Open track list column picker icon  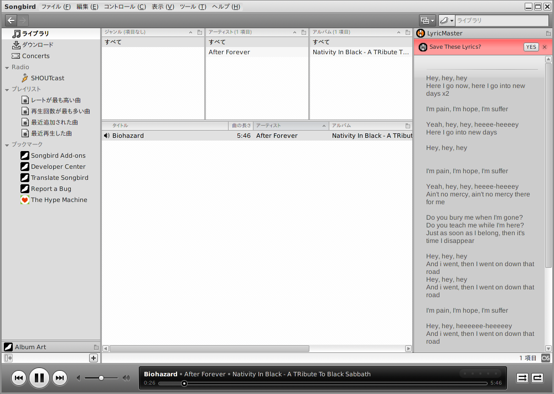tap(408, 126)
